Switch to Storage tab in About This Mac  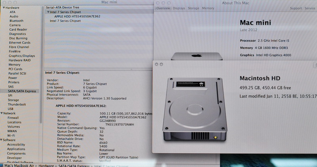click(193, 8)
